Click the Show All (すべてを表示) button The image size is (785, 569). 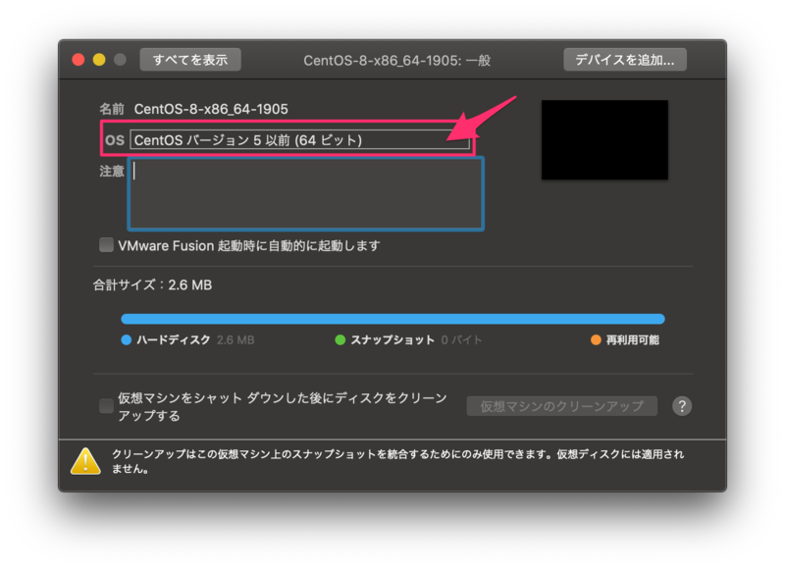click(x=190, y=60)
